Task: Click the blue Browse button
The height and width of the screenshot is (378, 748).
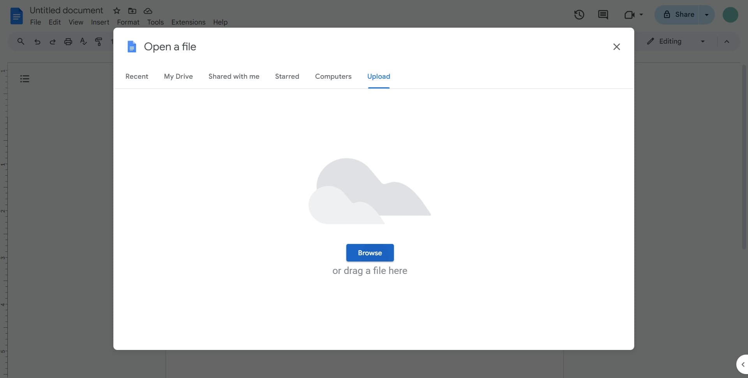Action: click(x=370, y=253)
